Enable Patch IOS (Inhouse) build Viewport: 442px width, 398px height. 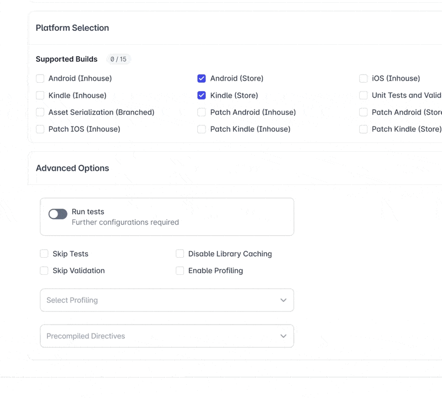(40, 129)
